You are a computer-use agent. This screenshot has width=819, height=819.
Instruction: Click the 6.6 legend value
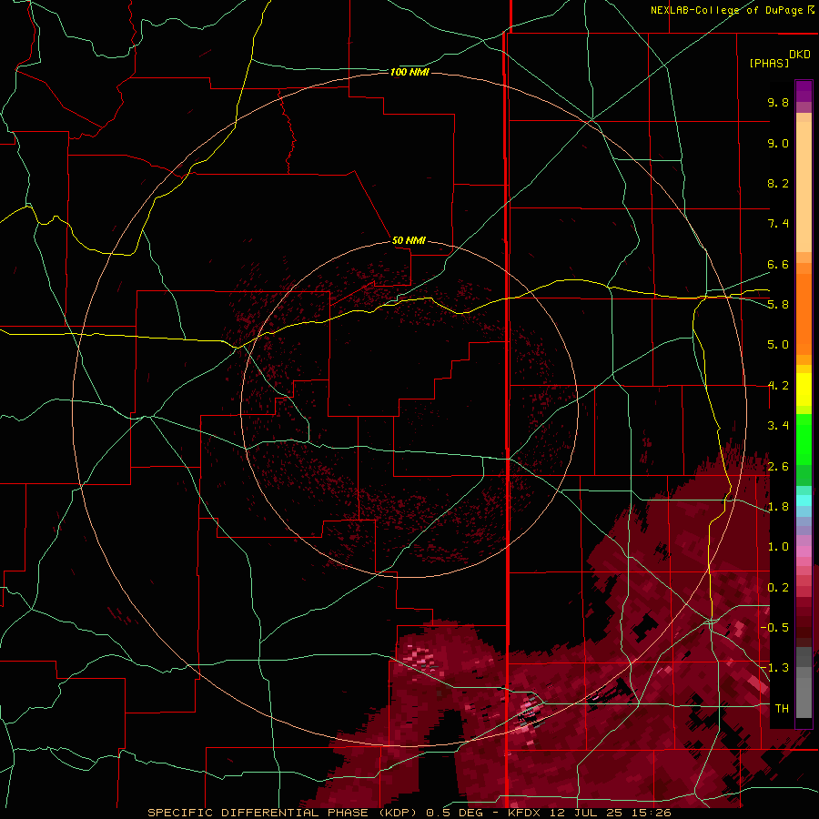(x=778, y=264)
